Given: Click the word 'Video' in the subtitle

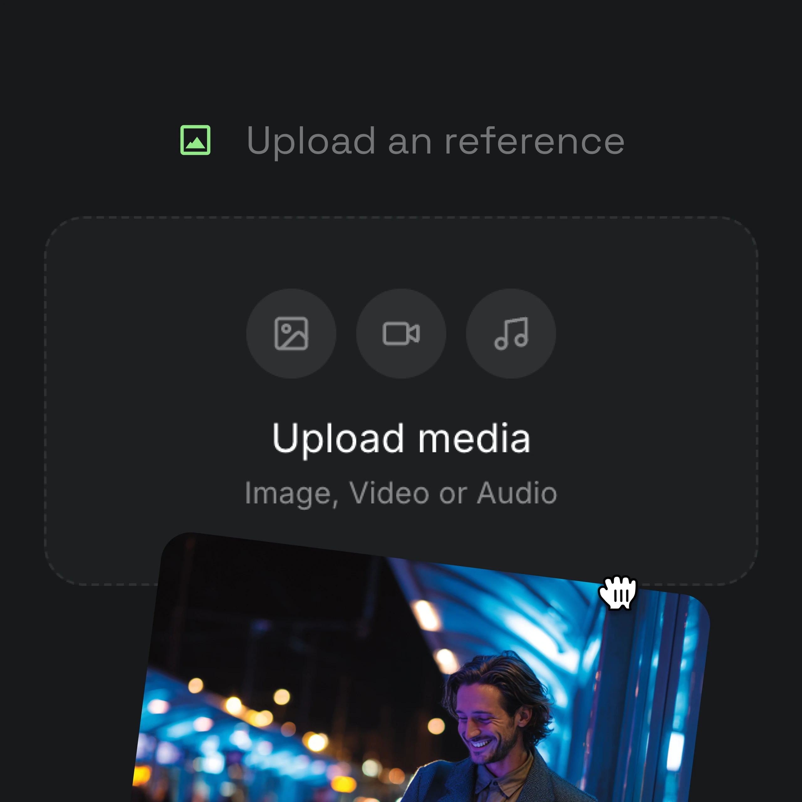Looking at the screenshot, I should coord(388,493).
